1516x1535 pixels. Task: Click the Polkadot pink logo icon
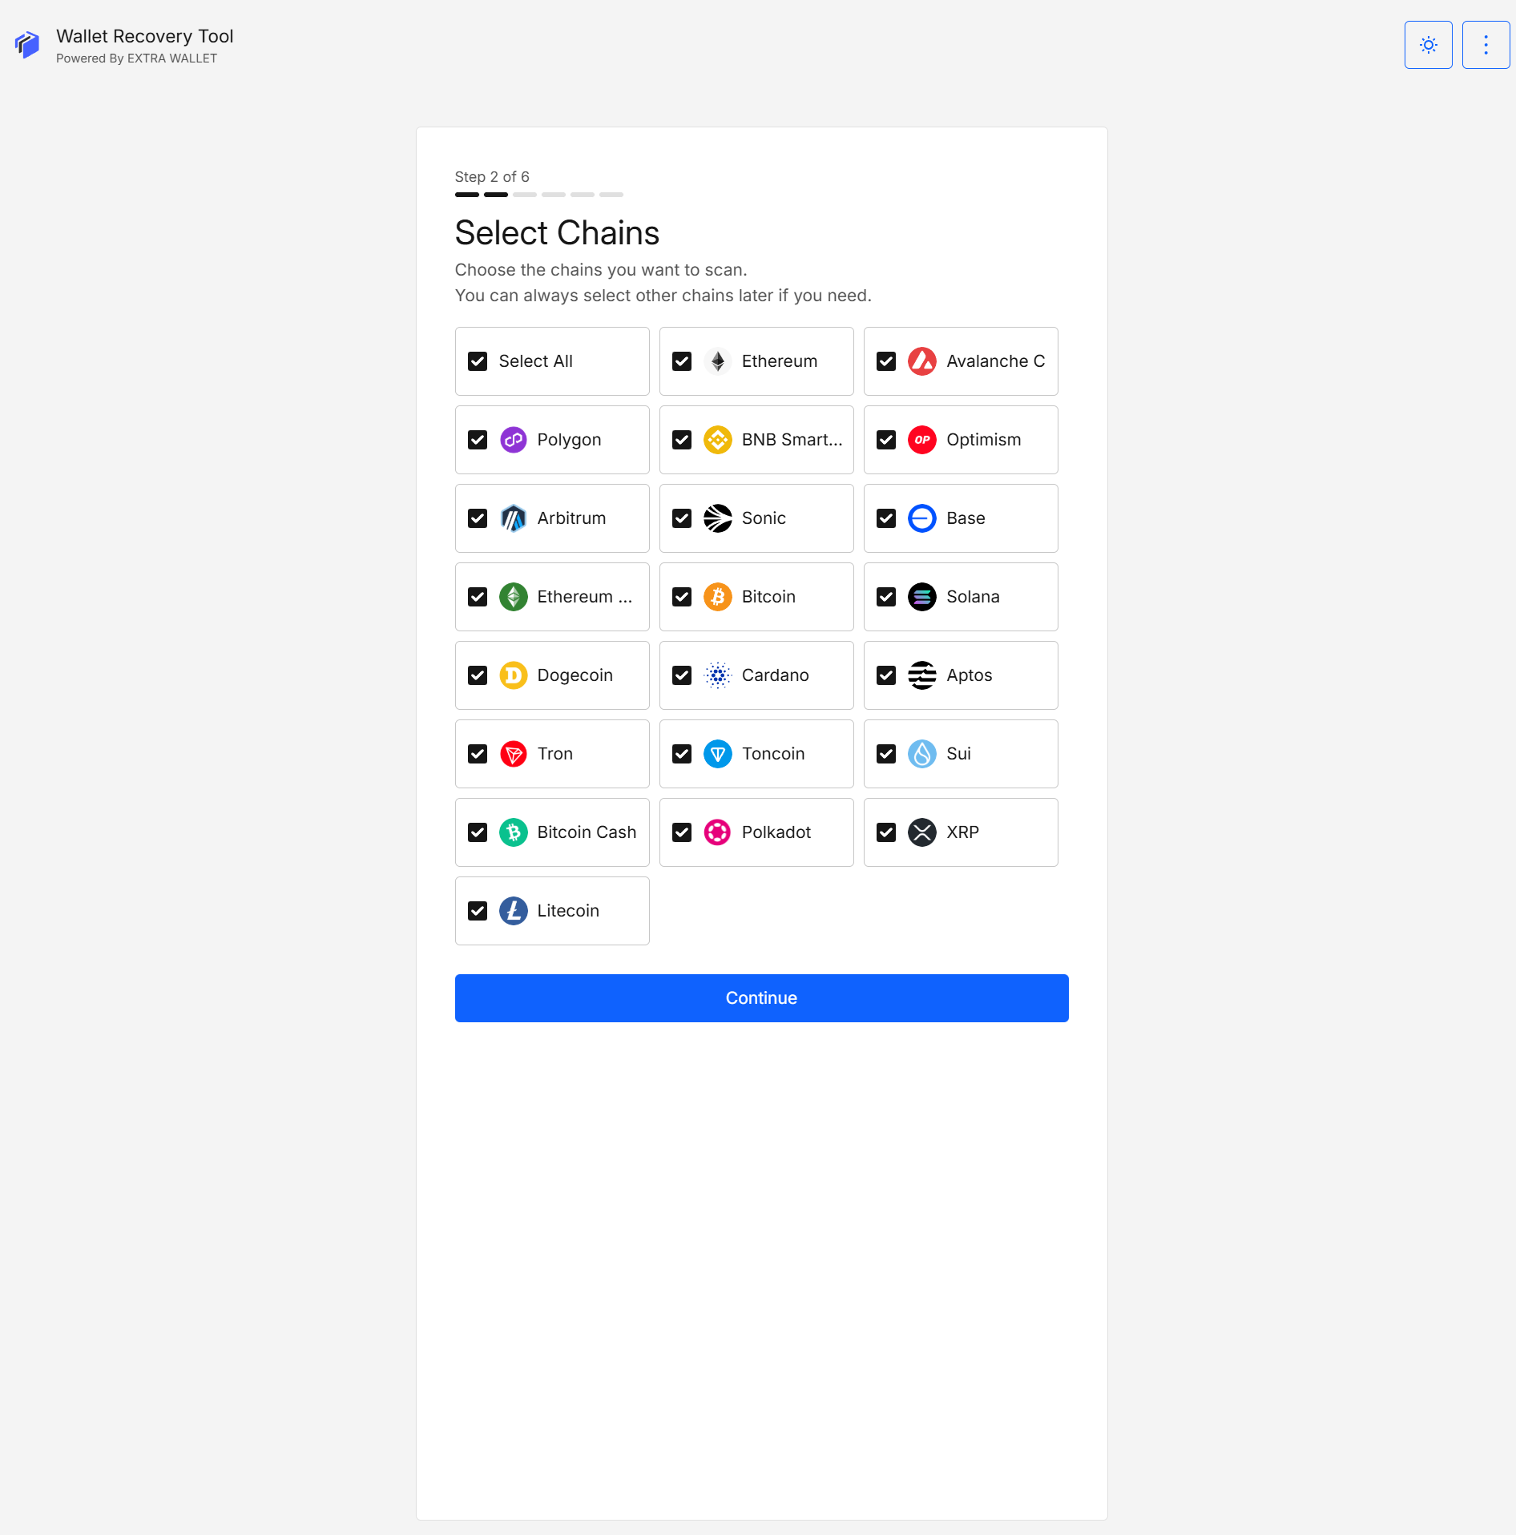[717, 832]
